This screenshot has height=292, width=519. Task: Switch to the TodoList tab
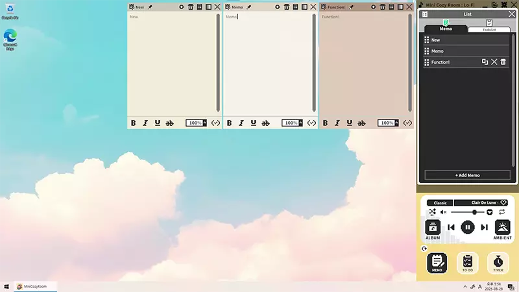[x=489, y=26]
